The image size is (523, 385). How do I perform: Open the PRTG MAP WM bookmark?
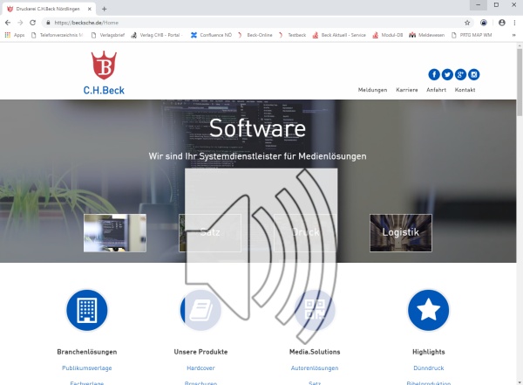[x=472, y=35]
